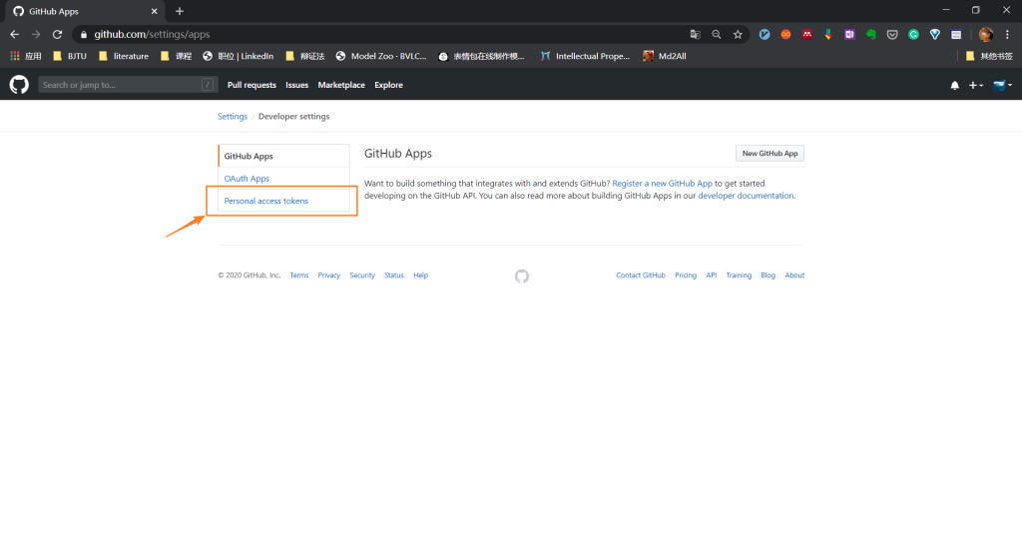
Task: Click the blue pen extension icon
Action: [x=765, y=35]
